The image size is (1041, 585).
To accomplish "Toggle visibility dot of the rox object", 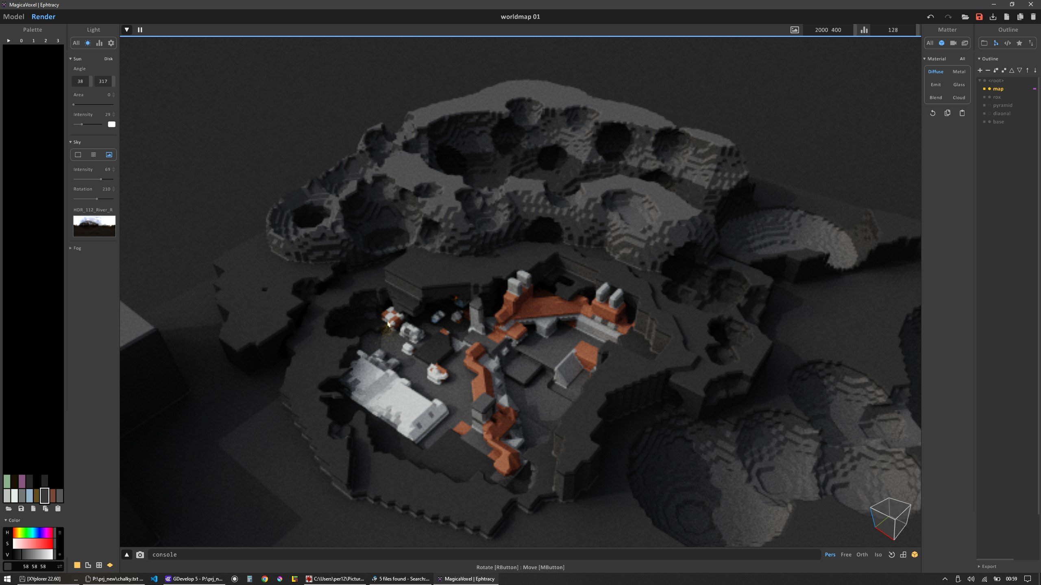I will click(x=989, y=97).
